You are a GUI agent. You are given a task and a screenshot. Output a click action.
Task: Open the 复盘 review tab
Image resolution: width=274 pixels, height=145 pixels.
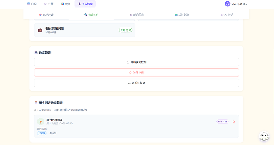[66, 4]
